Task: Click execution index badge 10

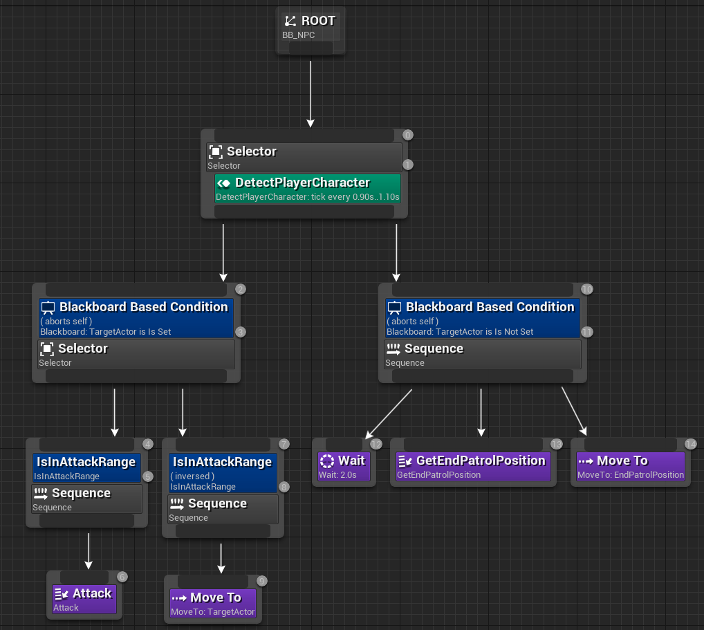Action: [x=587, y=289]
